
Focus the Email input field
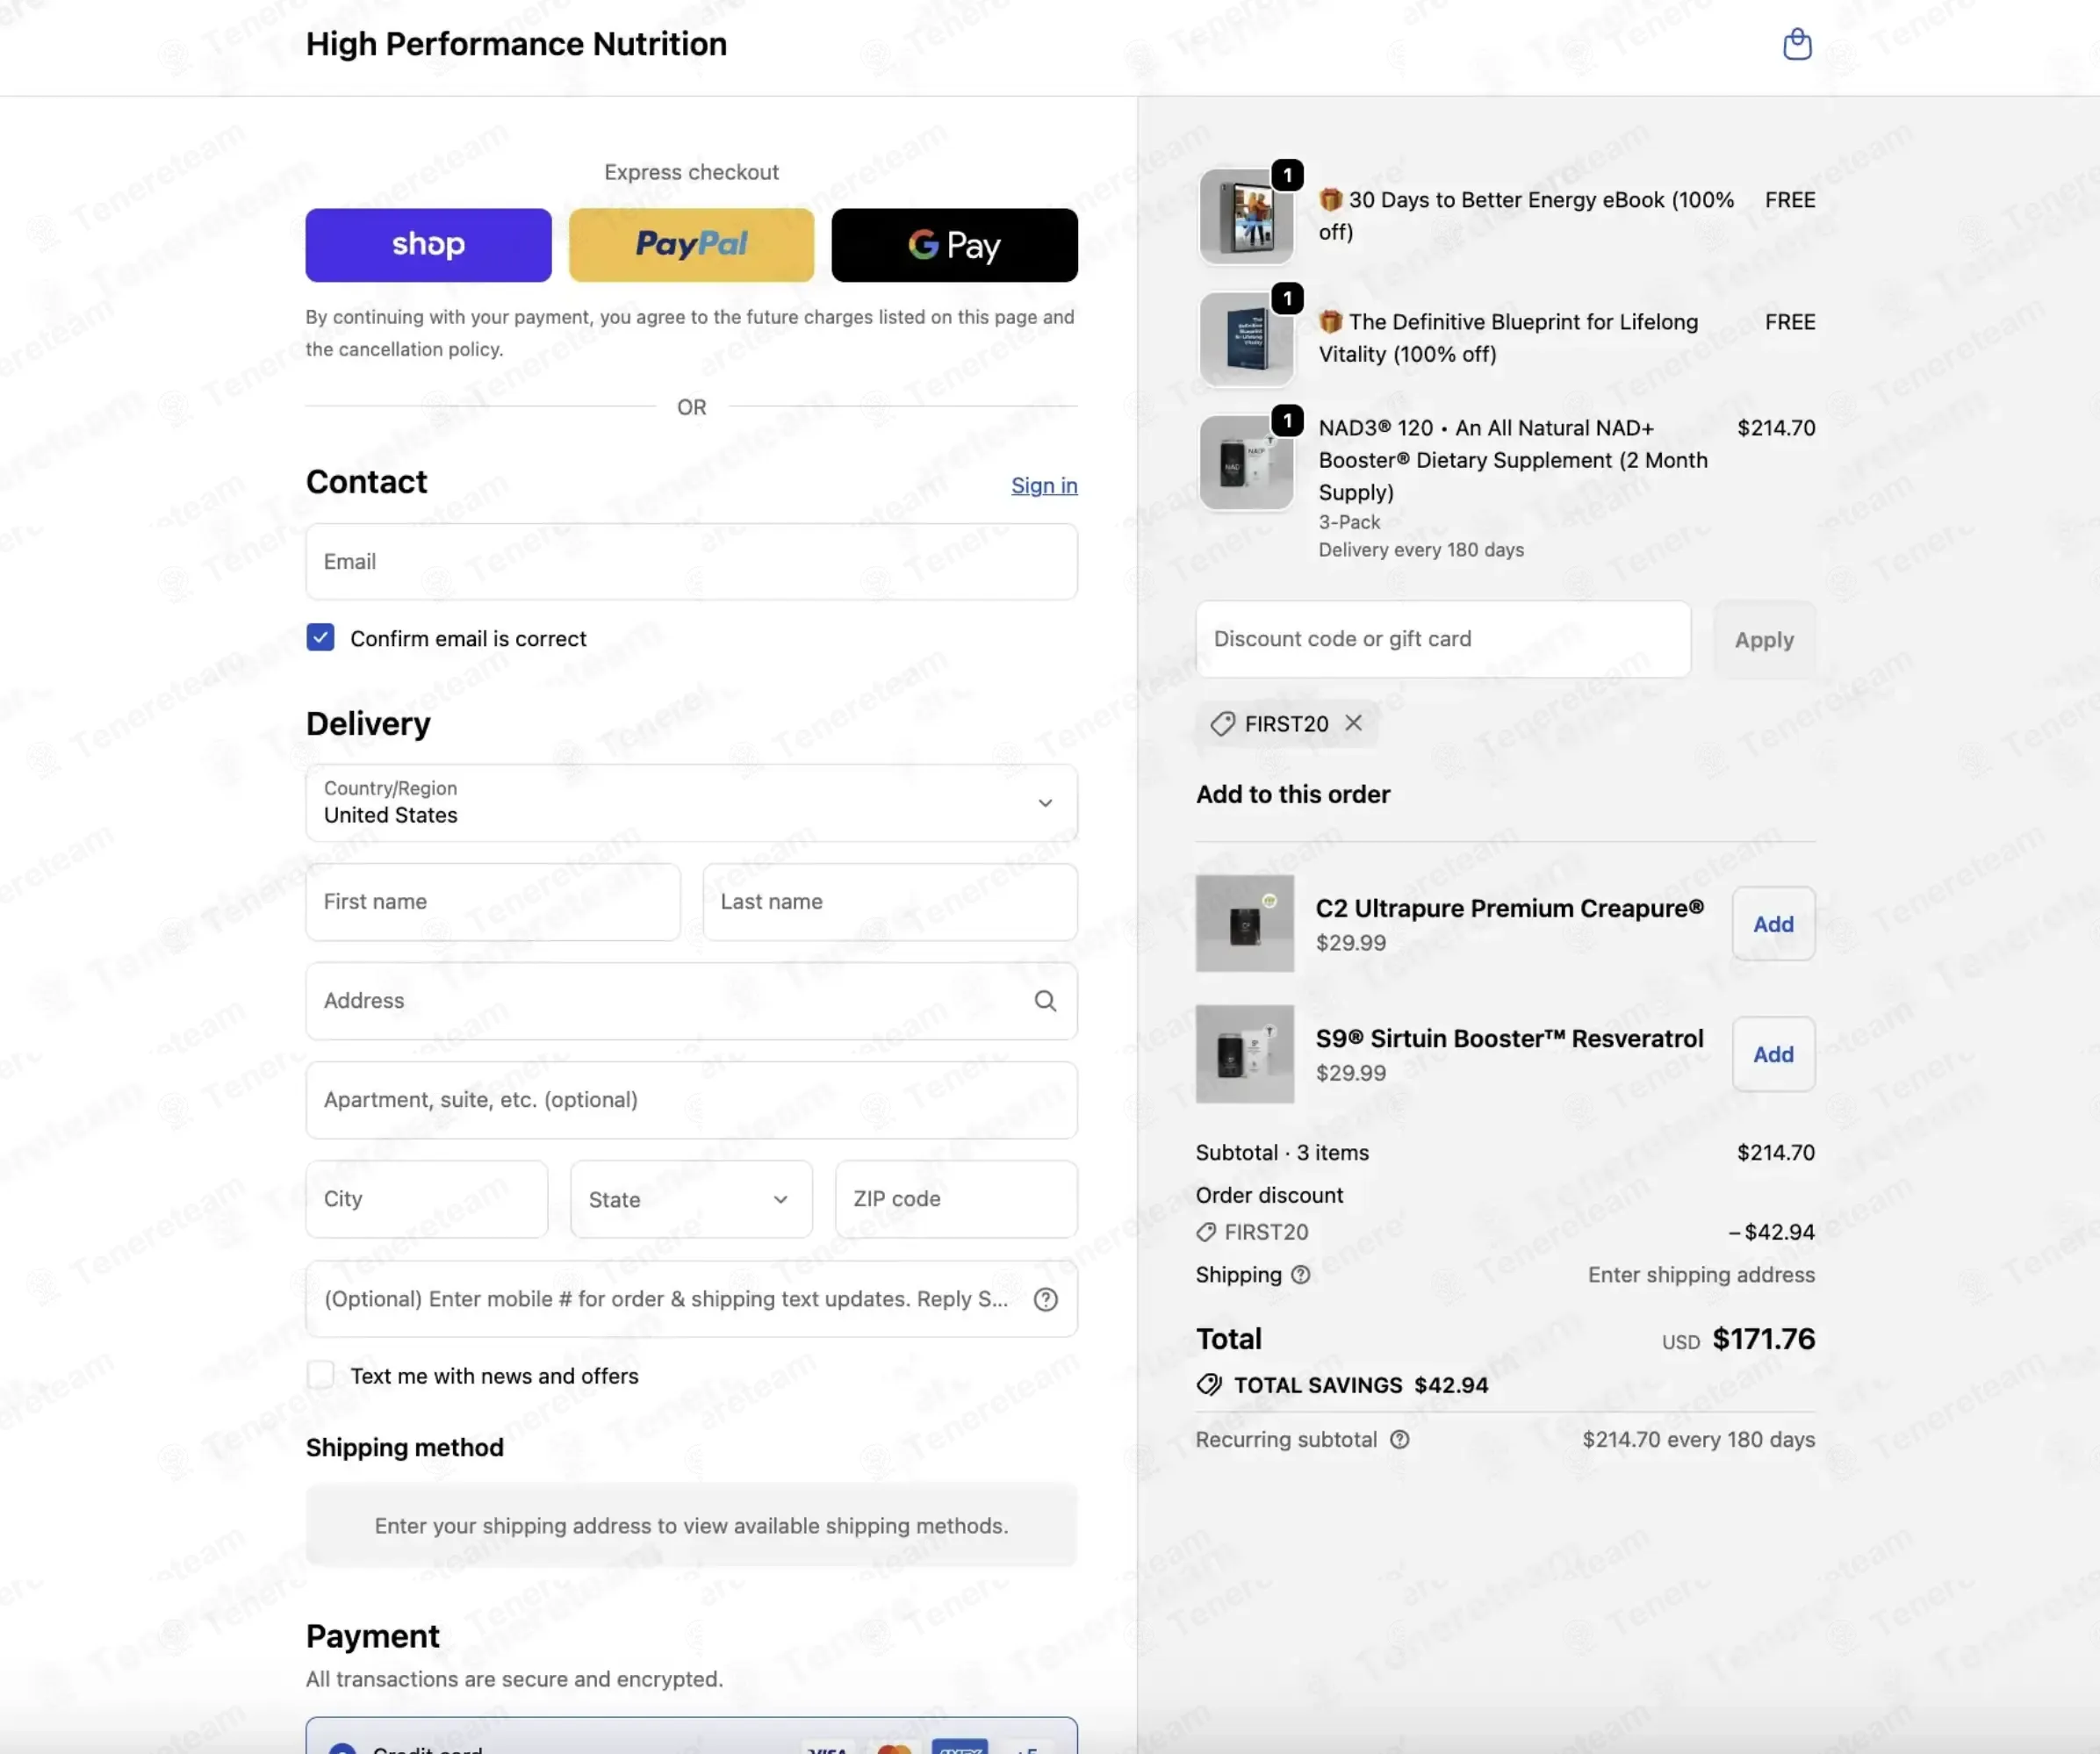coord(691,562)
